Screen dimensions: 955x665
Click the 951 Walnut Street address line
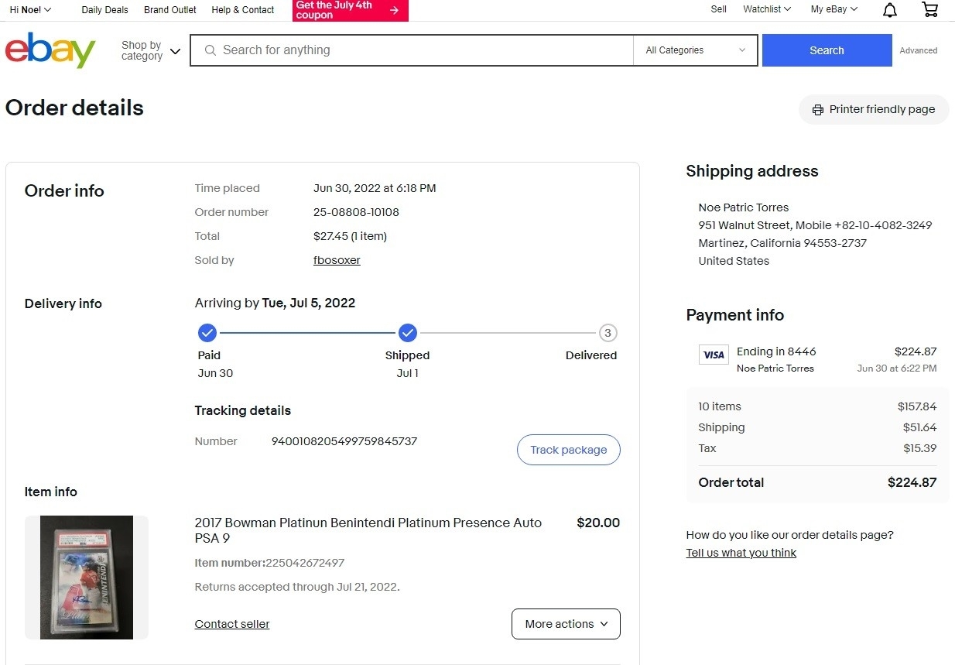815,225
